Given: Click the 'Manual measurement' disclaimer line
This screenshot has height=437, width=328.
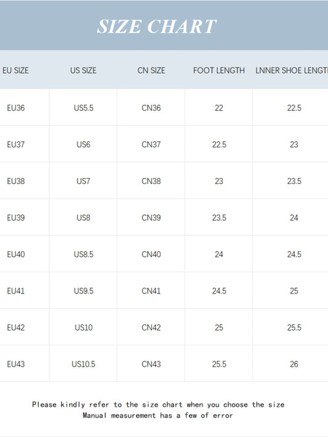Looking at the screenshot, I should click(158, 415).
